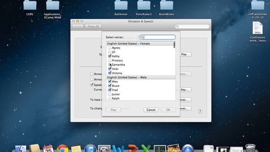This screenshot has height=152, width=270.
Task: Check the Princess voice checkbox
Action: pyautogui.click(x=110, y=60)
